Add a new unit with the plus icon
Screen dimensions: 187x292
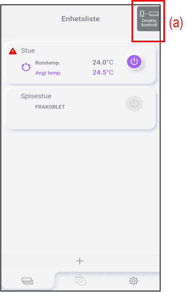pyautogui.click(x=80, y=261)
